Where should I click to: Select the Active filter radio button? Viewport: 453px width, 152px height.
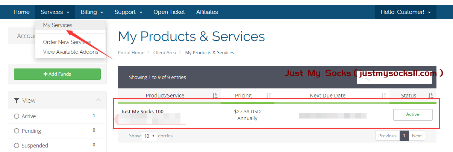17,116
